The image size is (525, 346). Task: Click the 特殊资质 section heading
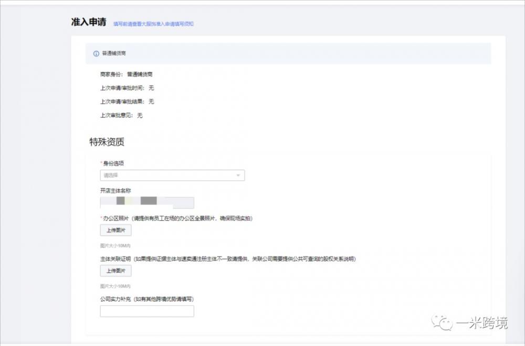pos(107,142)
